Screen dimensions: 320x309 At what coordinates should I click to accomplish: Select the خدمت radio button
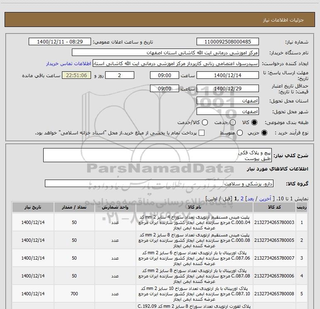coord(233,122)
